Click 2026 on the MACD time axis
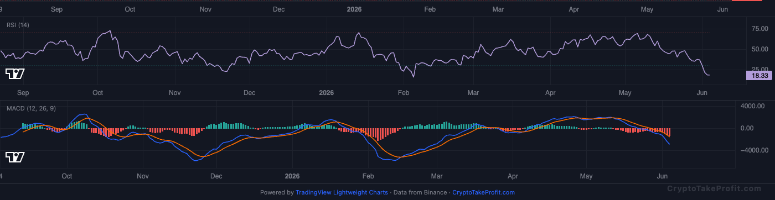Screen dimensions: 775x200 click(x=292, y=176)
